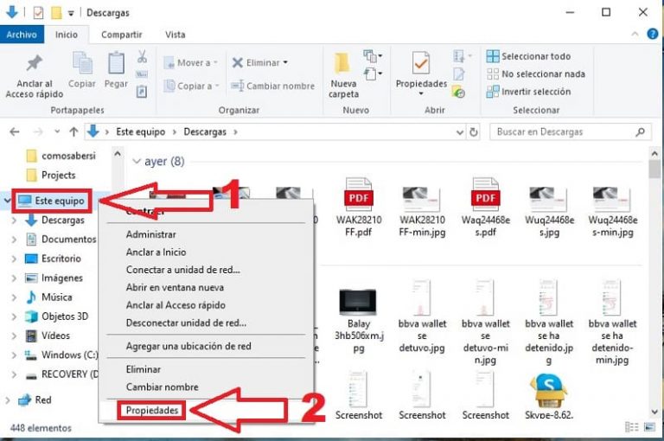This screenshot has height=441, width=664.
Task: Click the No seleccionar nada icon
Action: point(493,73)
